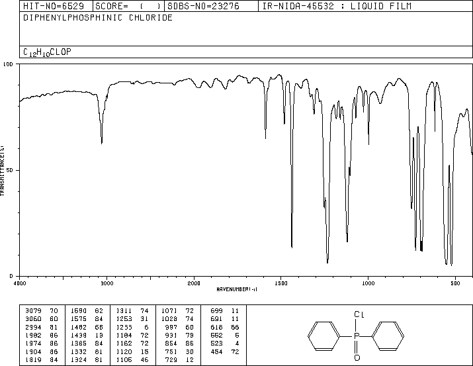
Task: Select the 729 peak table entry
Action: pyautogui.click(x=179, y=360)
